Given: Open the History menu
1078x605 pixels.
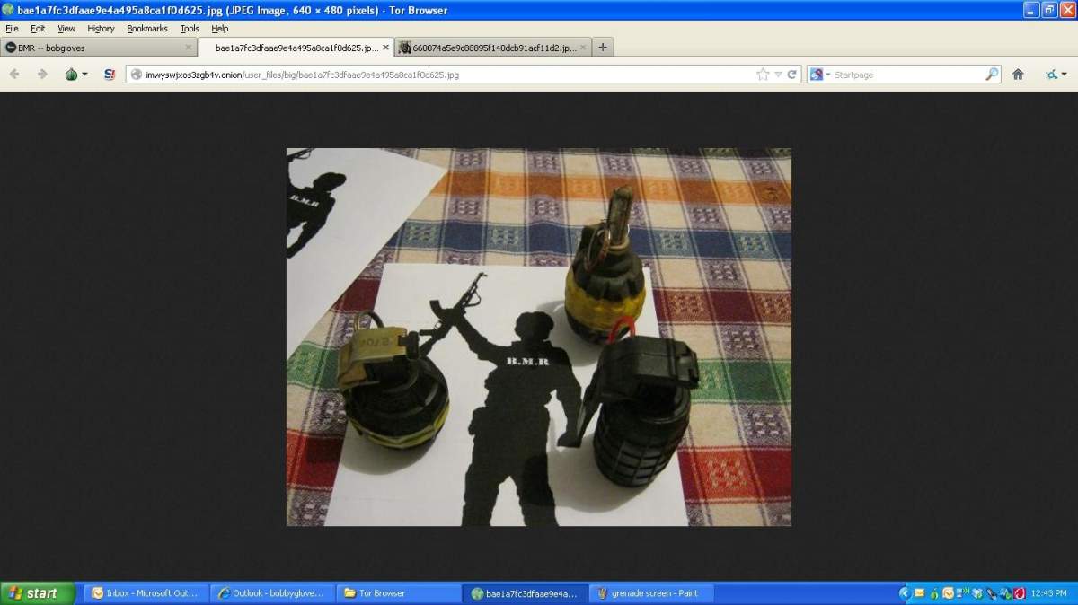Looking at the screenshot, I should point(101,29).
